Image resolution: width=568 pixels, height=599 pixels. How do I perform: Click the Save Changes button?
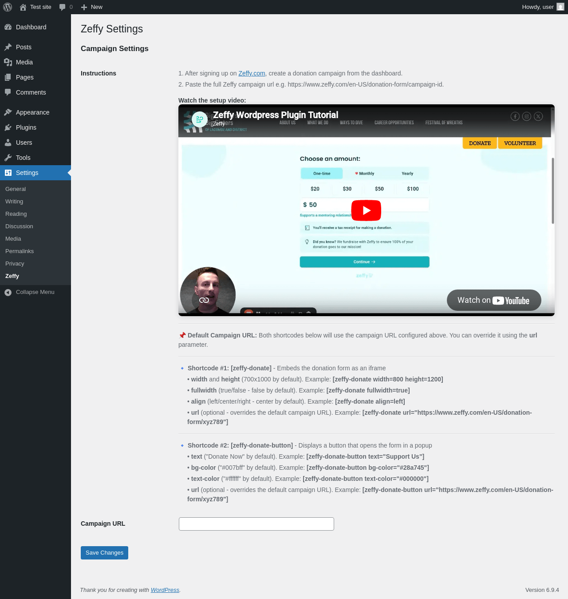tap(104, 553)
